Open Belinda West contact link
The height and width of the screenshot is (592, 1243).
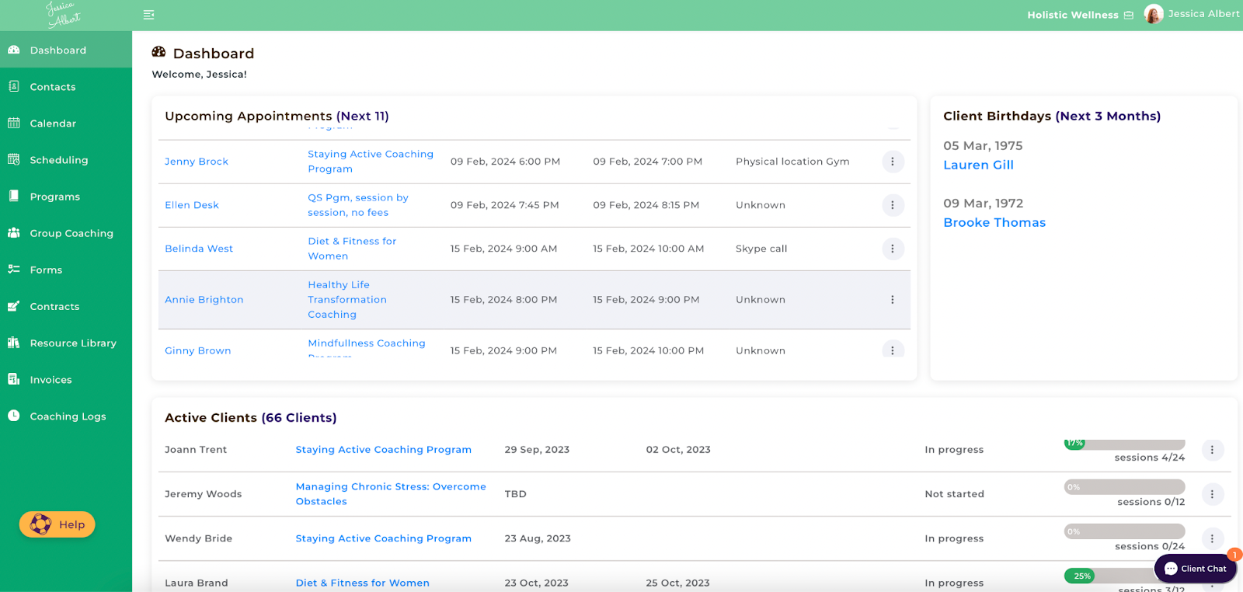[x=199, y=249]
